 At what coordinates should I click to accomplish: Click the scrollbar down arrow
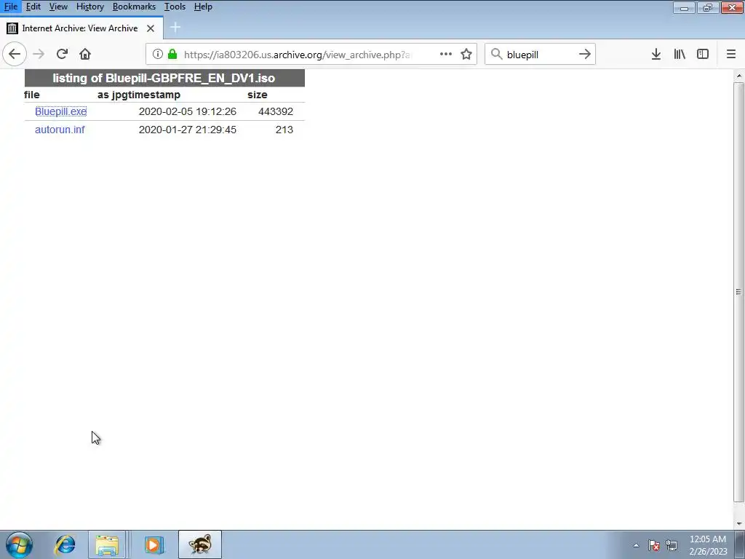[739, 523]
